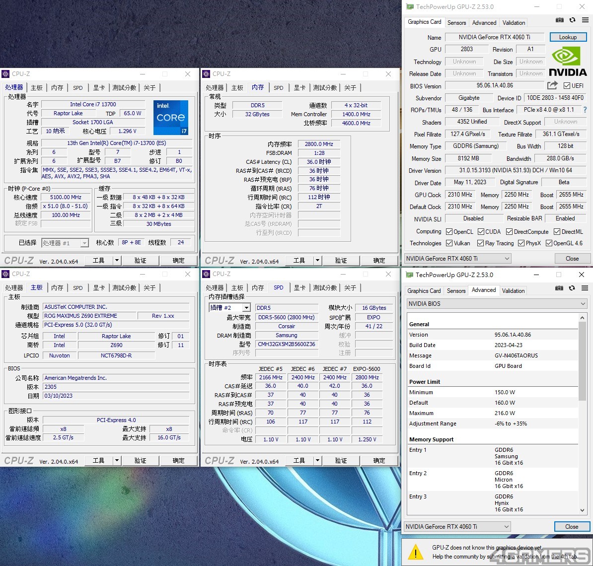The height and width of the screenshot is (566, 593).
Task: Click the GPU Name field in GPU-Z
Action: [495, 37]
